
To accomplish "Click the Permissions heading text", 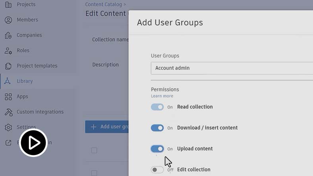I will (x=165, y=90).
